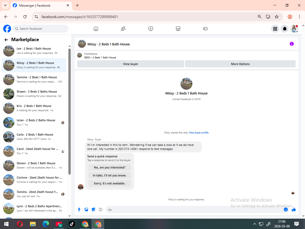Choose a GIF icon
Screen dimensions: 305x229
coord(101,210)
